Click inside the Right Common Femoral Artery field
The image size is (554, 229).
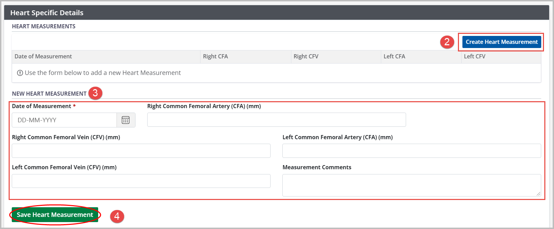[276, 120]
